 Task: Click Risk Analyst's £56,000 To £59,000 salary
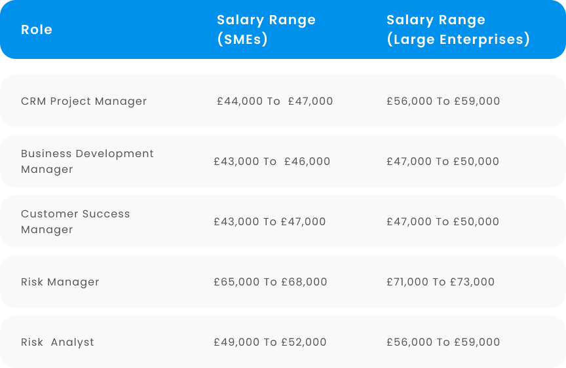tap(443, 342)
